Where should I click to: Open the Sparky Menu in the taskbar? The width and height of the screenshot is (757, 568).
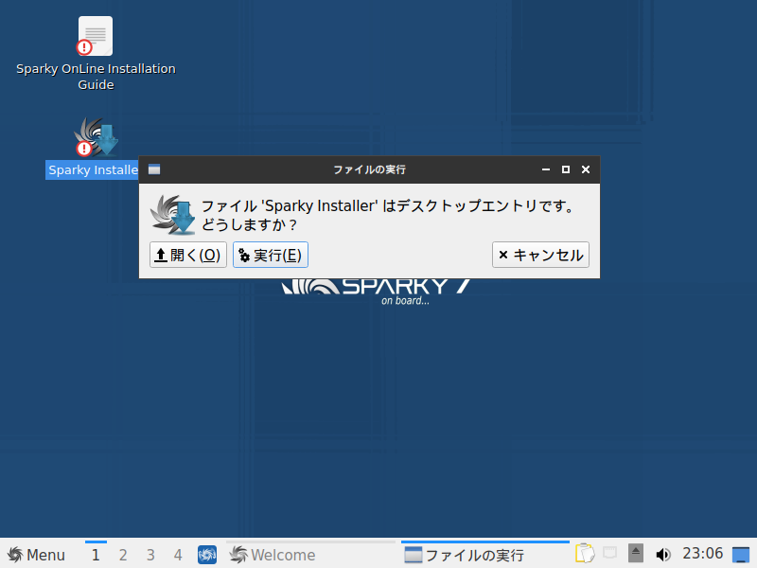click(36, 555)
